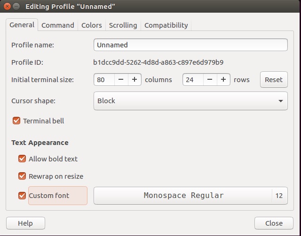Minimize the Editing Profile window
Screen dimensions: 301x236
pos(16,6)
